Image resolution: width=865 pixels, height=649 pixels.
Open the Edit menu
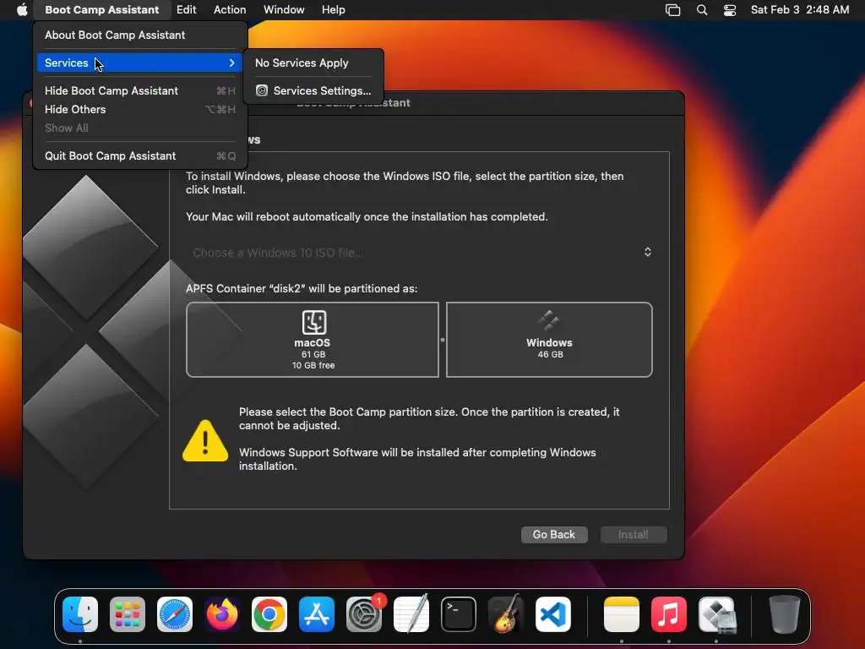(187, 9)
